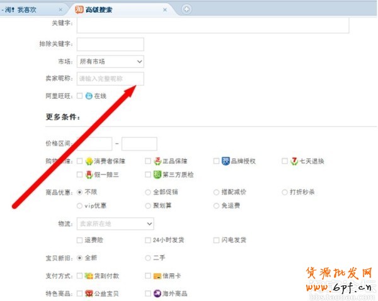Viewport: 378px width, 301px height.
Task: Click the 阿里旺旺 online status icon
Action: pos(89,96)
